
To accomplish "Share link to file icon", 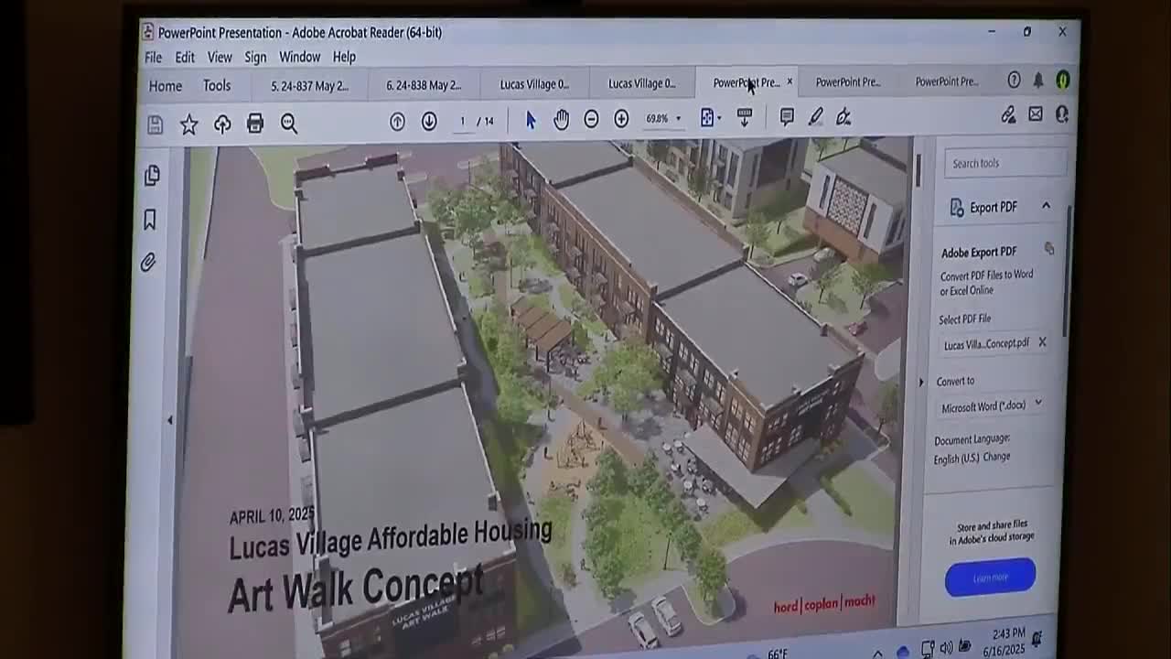I will click(1007, 114).
